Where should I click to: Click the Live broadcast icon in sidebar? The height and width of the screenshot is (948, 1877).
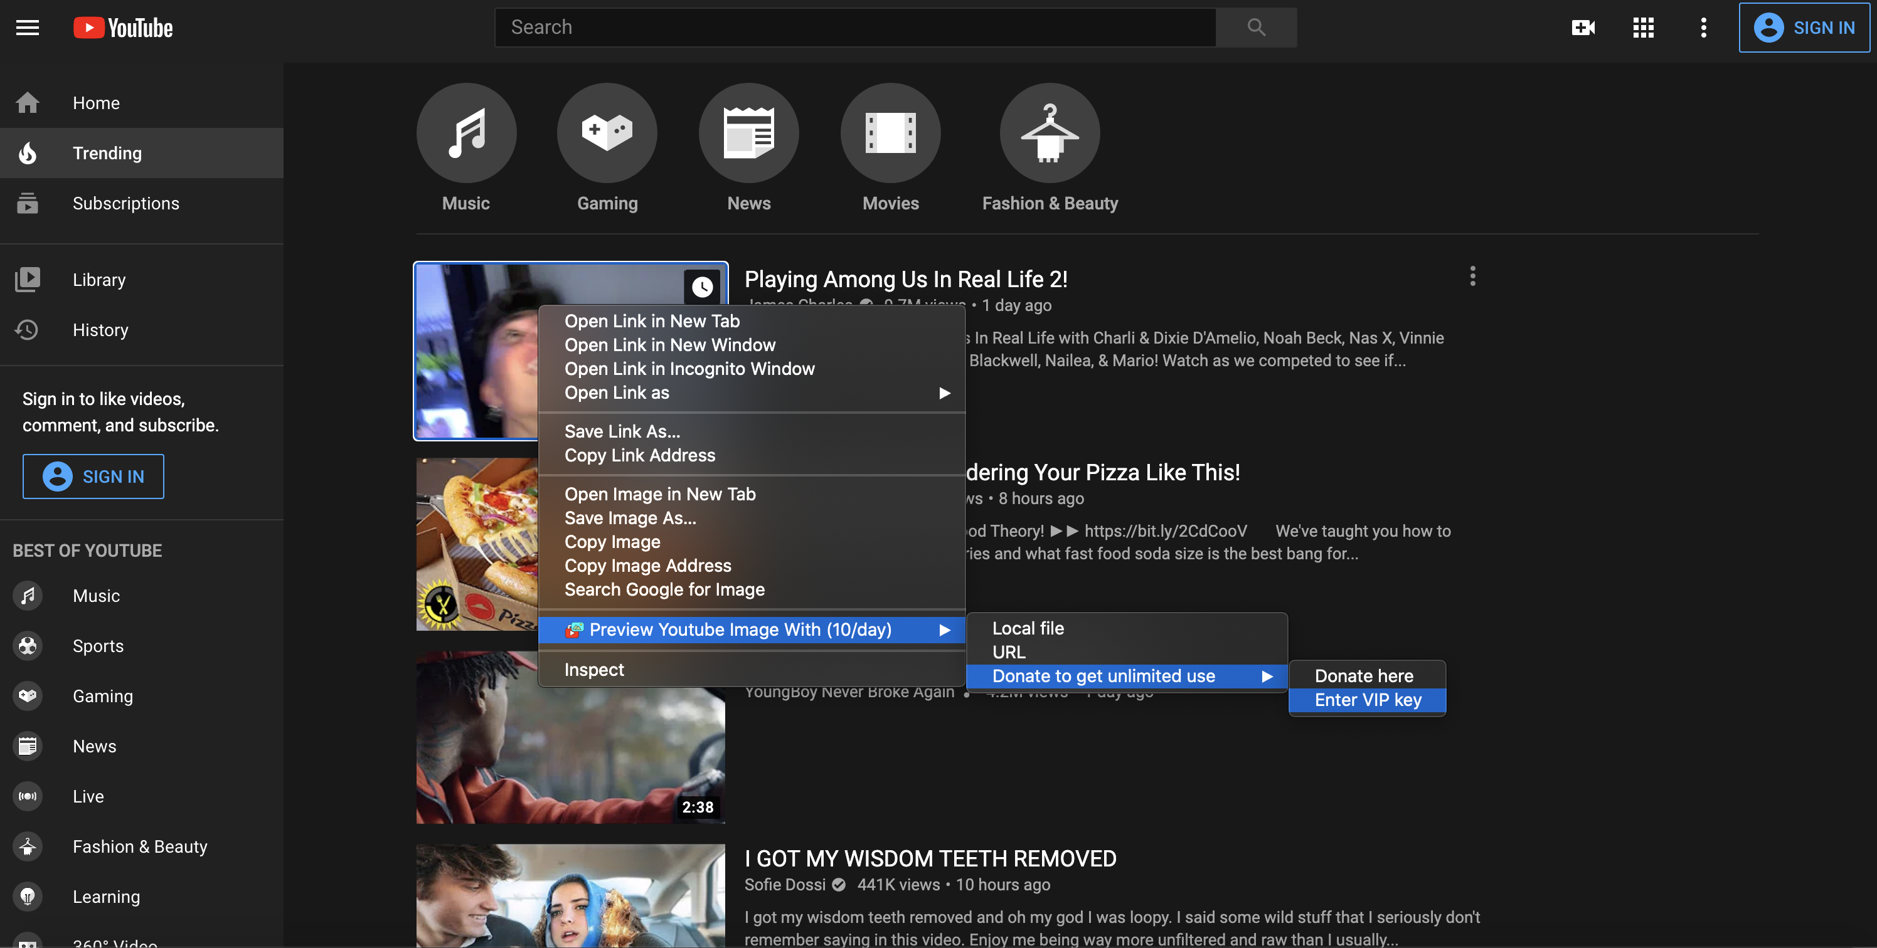click(x=28, y=796)
